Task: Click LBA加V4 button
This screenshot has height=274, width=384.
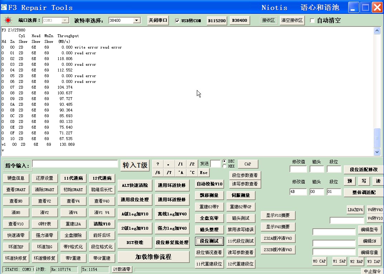Action: 355,210
